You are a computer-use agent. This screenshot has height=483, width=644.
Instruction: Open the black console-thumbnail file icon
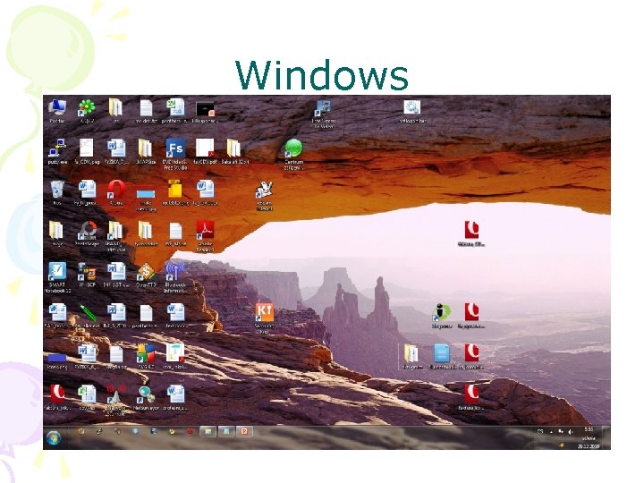[x=205, y=111]
